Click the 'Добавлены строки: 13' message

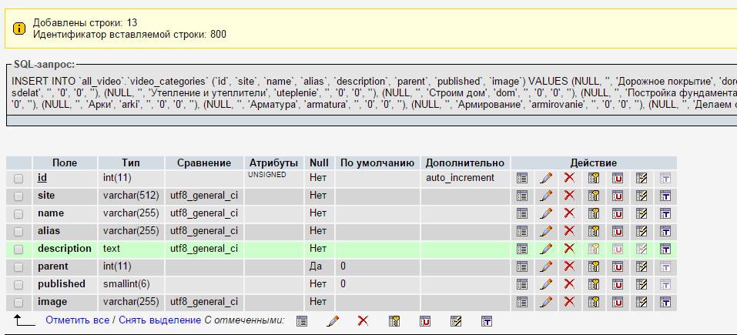point(85,22)
